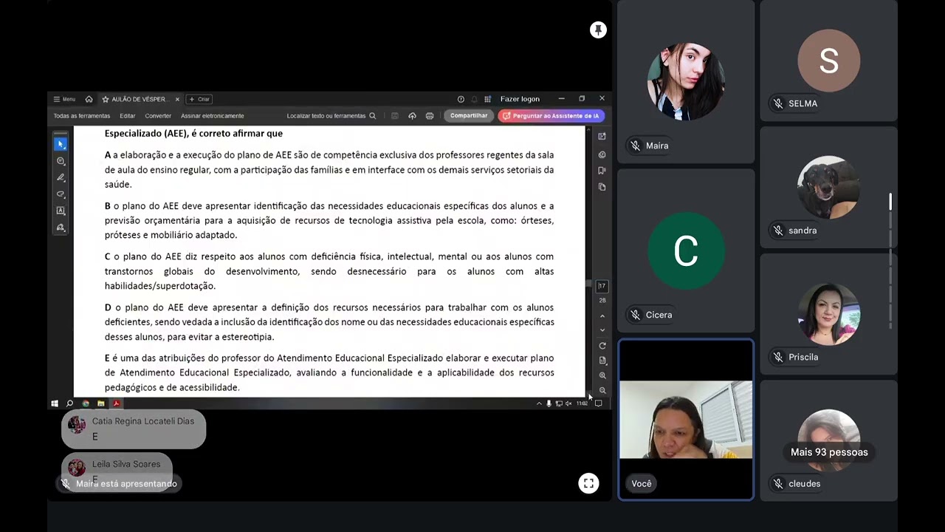945x532 pixels.
Task: Open the Acrobat taskbar icon
Action: pos(116,403)
